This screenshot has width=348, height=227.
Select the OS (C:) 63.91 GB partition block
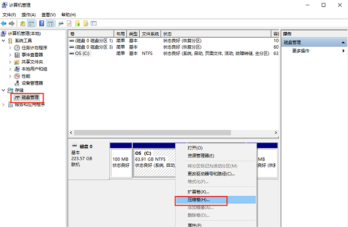pyautogui.click(x=154, y=163)
